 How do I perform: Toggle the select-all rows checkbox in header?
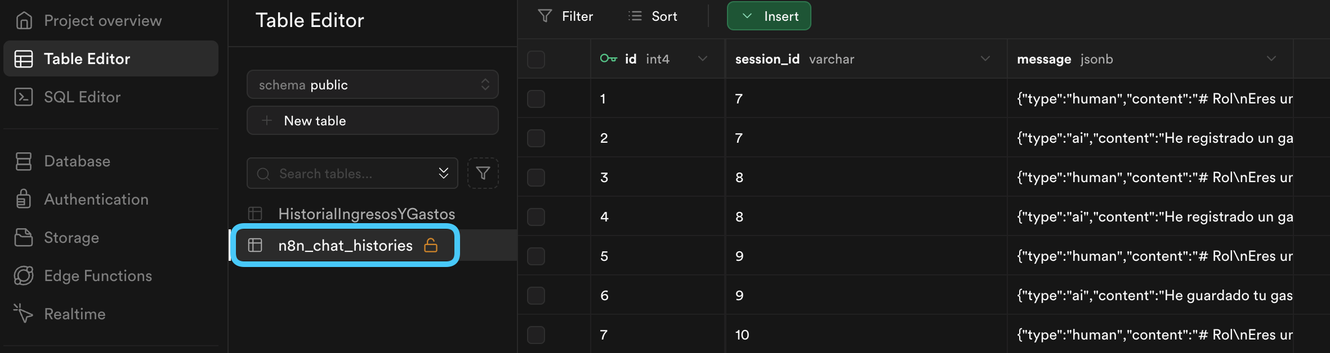(x=536, y=59)
